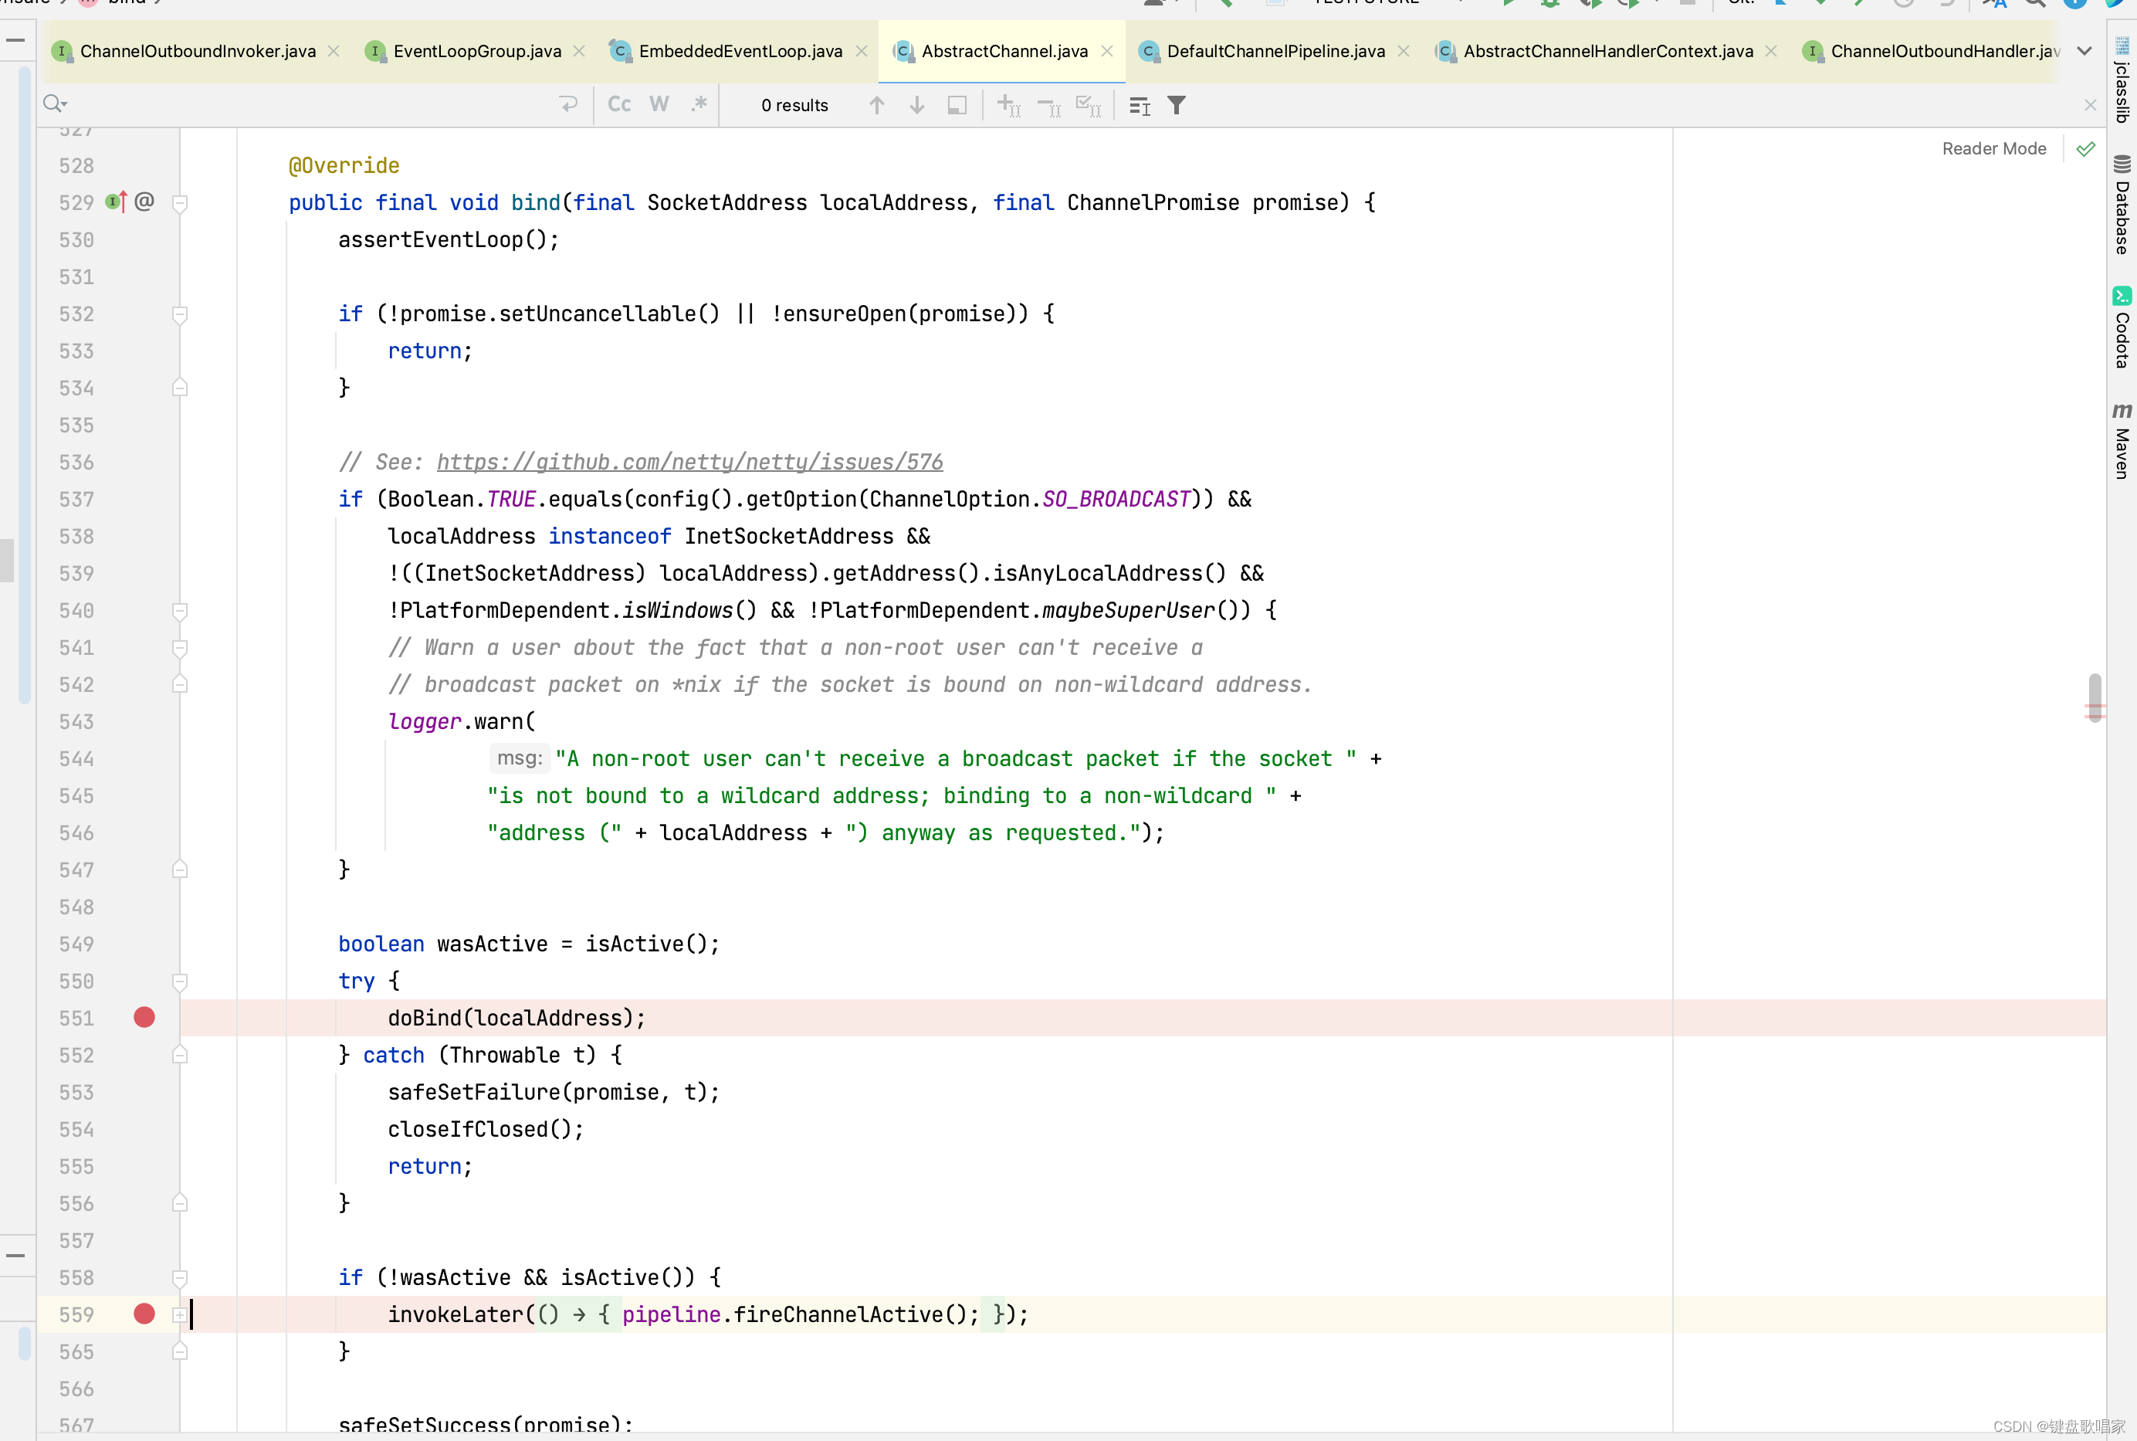The height and width of the screenshot is (1441, 2137).
Task: Click doBind(localAddress) call
Action: point(516,1019)
